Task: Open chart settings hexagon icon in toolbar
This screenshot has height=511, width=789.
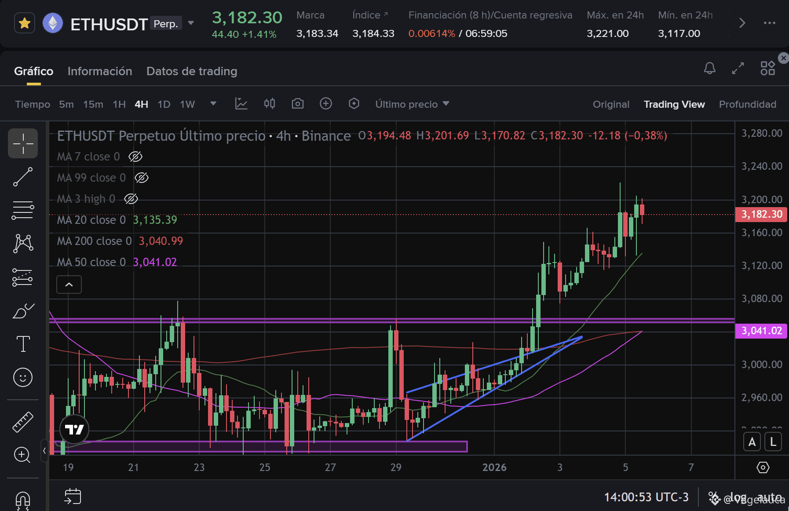Action: 354,104
